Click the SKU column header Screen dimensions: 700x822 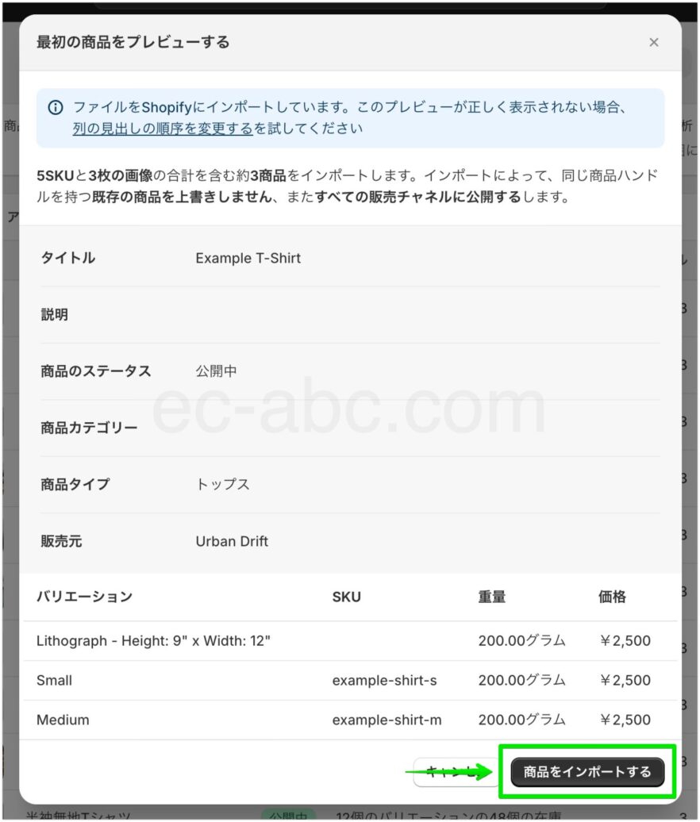(346, 597)
